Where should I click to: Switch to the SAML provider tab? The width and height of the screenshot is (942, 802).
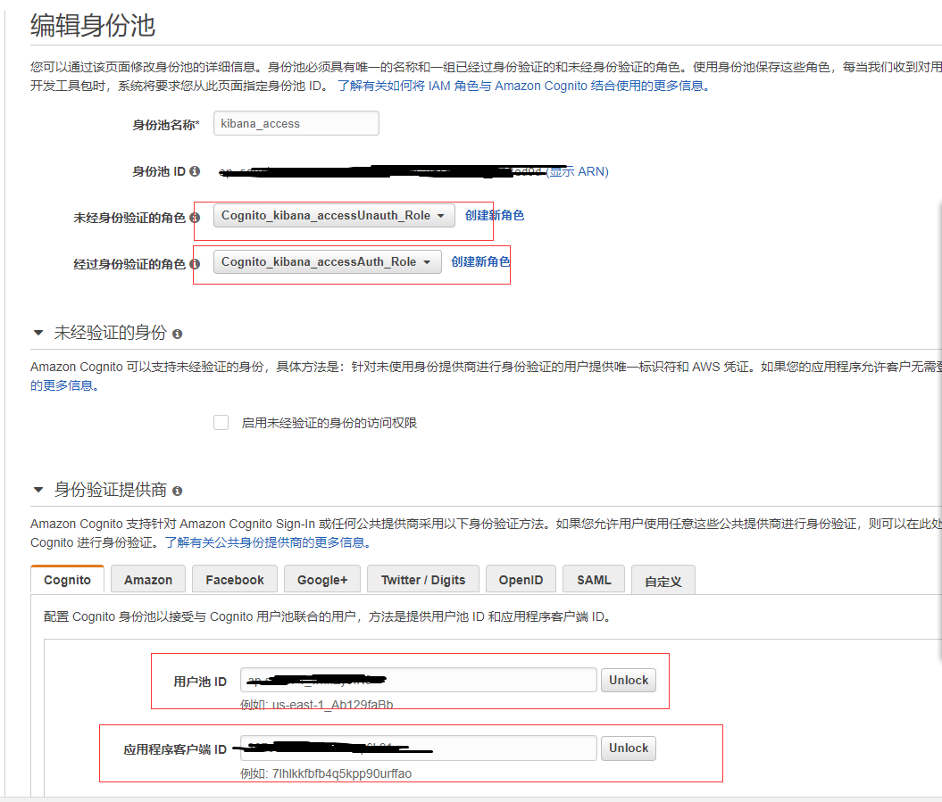pos(594,580)
